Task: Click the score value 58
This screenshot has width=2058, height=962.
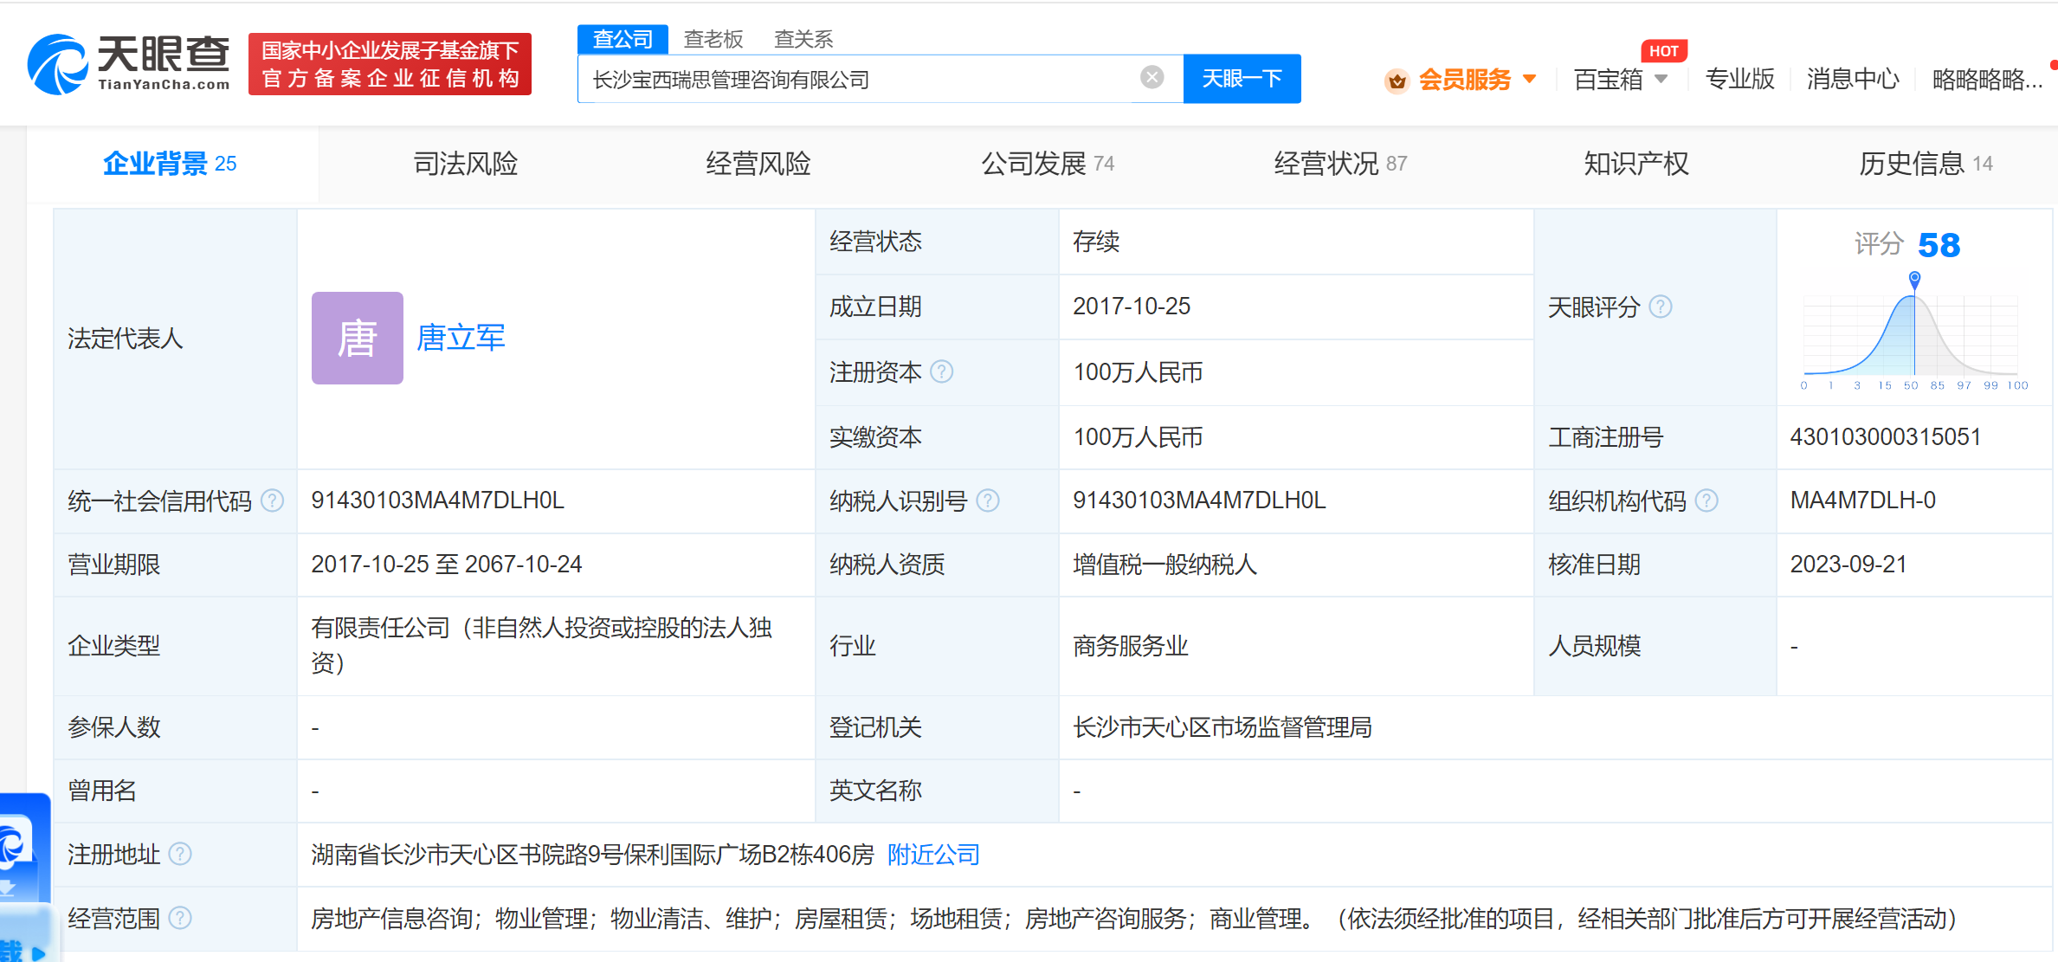Action: (x=1939, y=245)
